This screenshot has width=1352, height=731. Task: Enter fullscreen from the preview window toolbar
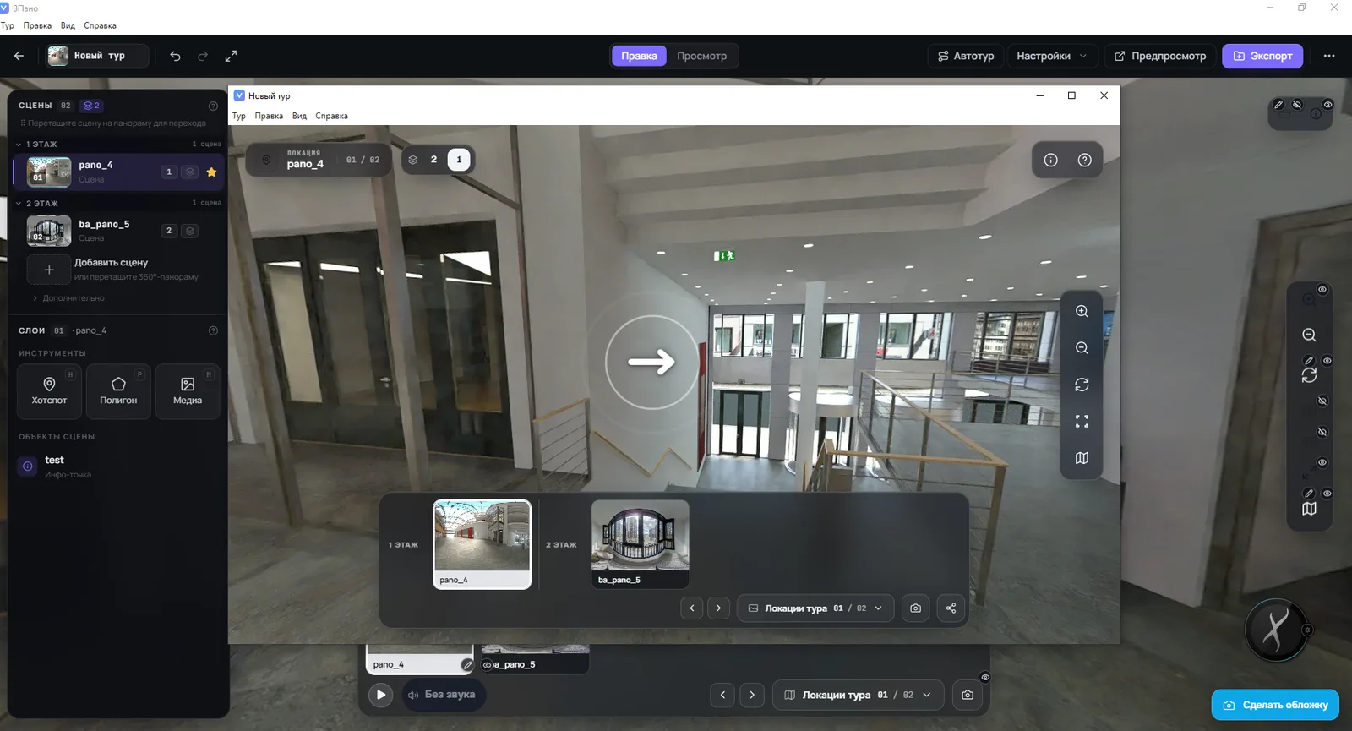pyautogui.click(x=1082, y=421)
